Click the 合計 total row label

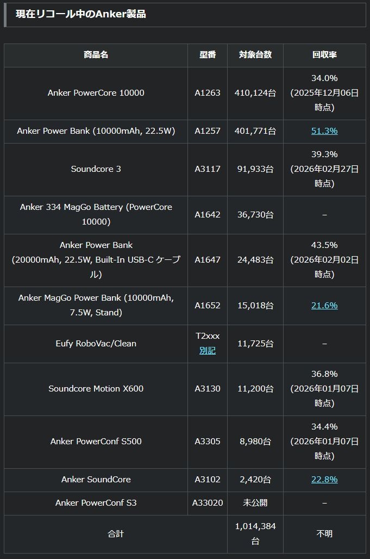(115, 534)
